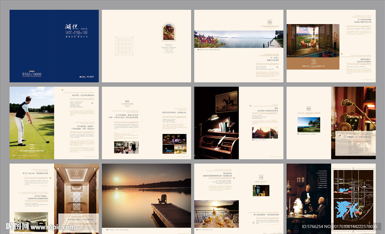This screenshot has height=234, width=385.
Task: Click the "8165/6666" phone number on blue cover
Action: tap(32, 73)
